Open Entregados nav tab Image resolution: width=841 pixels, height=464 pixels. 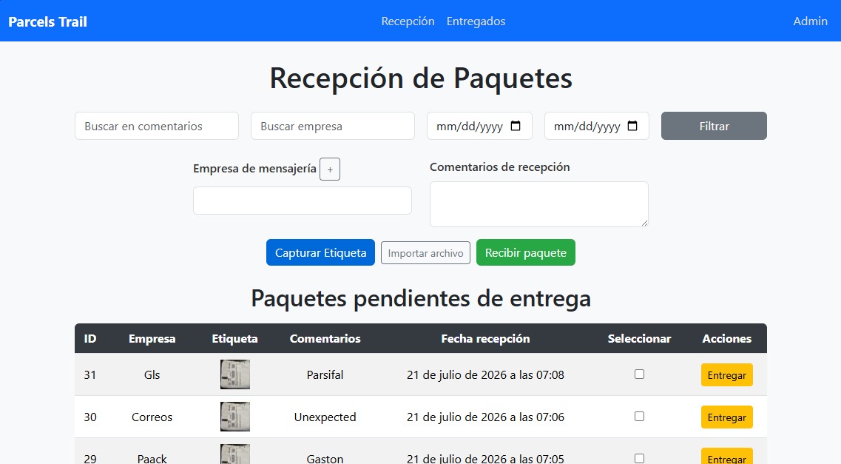(x=476, y=21)
